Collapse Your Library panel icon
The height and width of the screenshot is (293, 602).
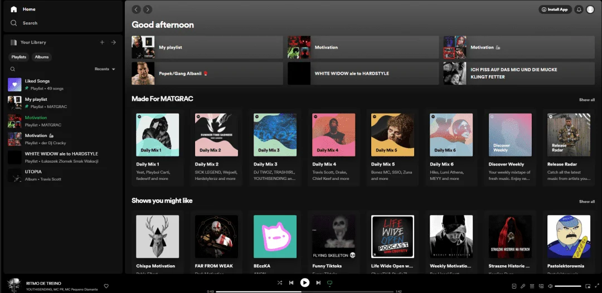pos(14,42)
